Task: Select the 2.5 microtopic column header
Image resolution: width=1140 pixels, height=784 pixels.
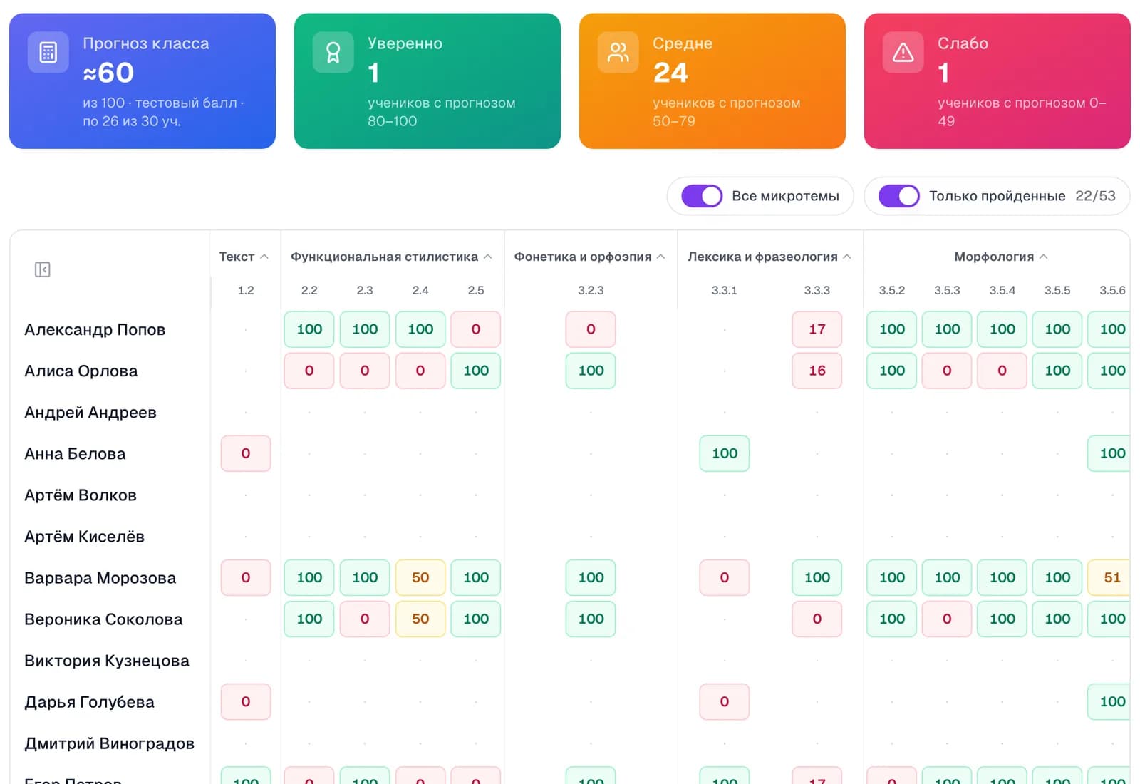Action: pyautogui.click(x=476, y=290)
